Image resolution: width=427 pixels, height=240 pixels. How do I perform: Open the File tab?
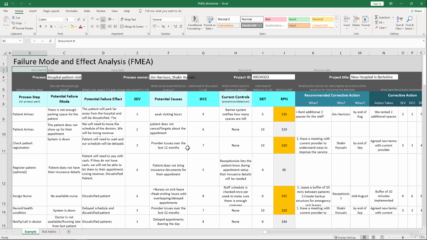[x=5, y=11]
